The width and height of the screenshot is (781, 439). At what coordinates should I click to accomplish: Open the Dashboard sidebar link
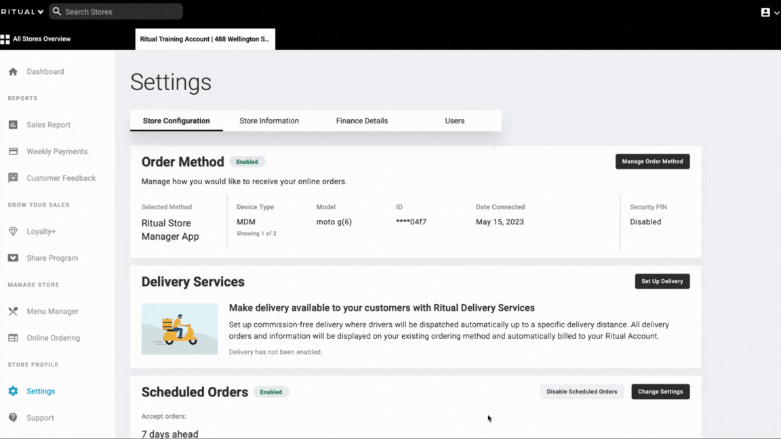[x=45, y=72]
